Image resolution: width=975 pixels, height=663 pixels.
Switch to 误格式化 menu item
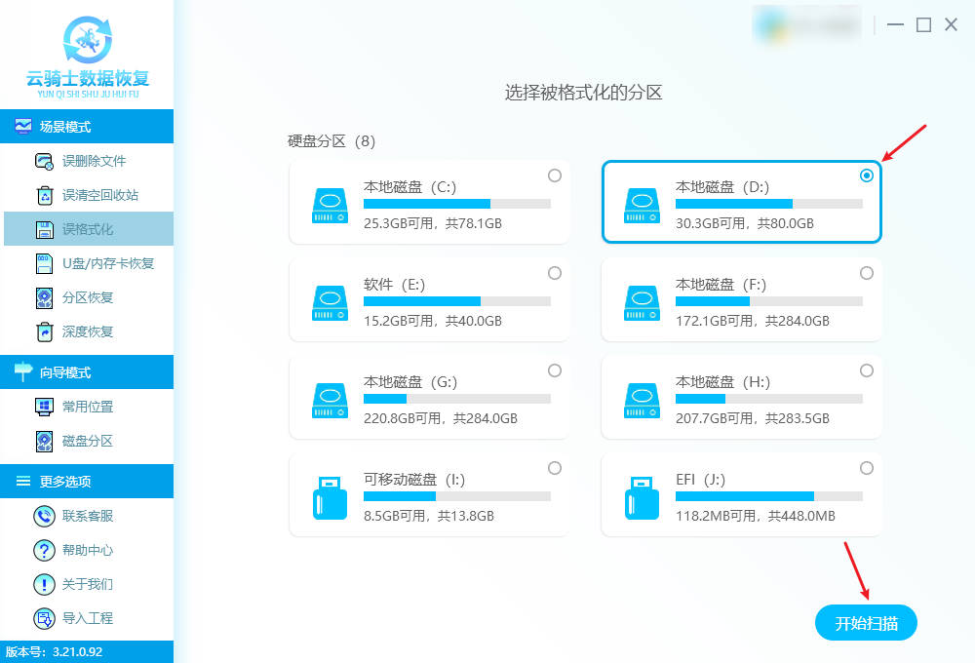click(x=88, y=229)
